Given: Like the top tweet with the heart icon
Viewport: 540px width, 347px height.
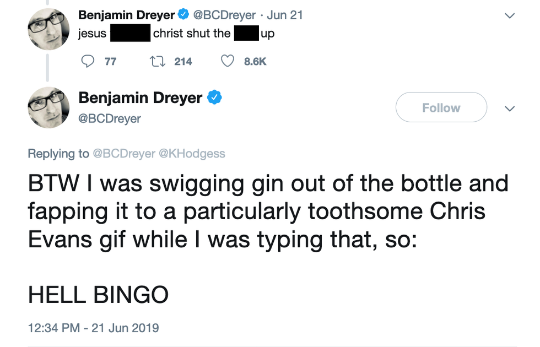Looking at the screenshot, I should 227,61.
